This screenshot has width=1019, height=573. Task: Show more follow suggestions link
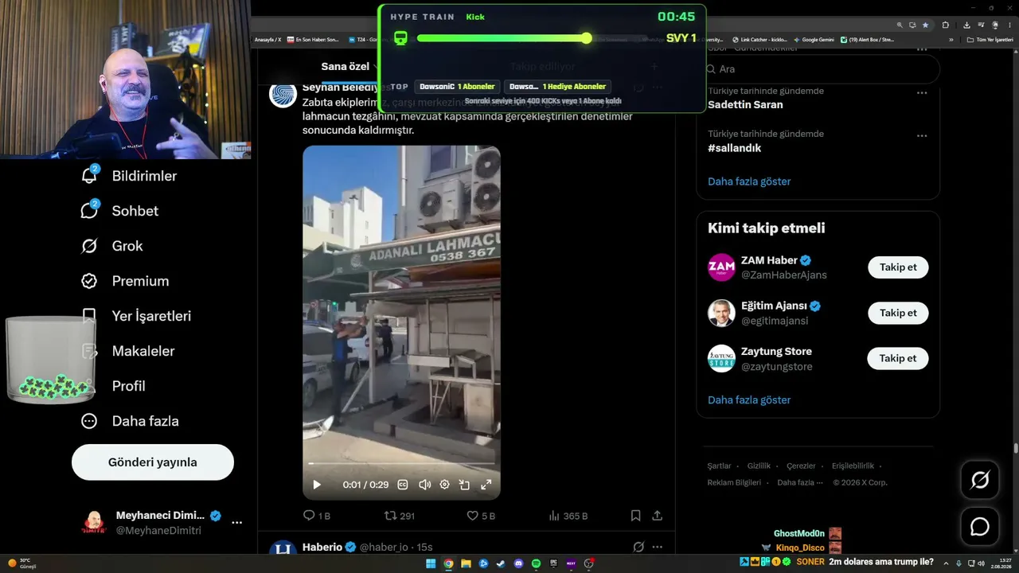(x=749, y=400)
